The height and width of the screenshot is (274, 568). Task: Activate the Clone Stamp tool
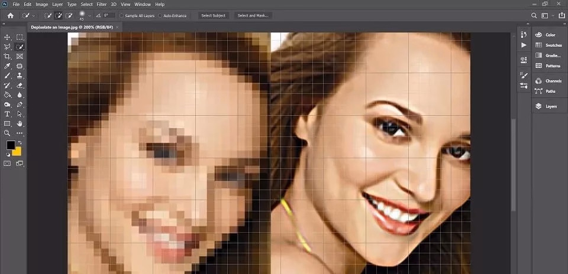click(20, 76)
